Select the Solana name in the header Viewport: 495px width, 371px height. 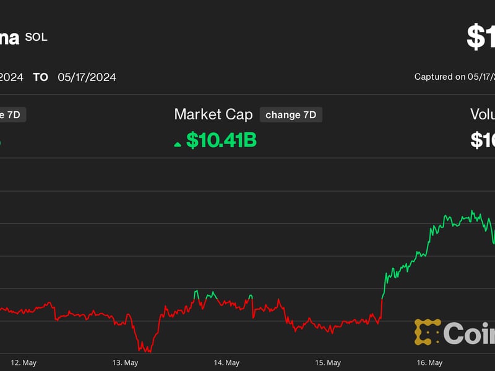coord(7,37)
